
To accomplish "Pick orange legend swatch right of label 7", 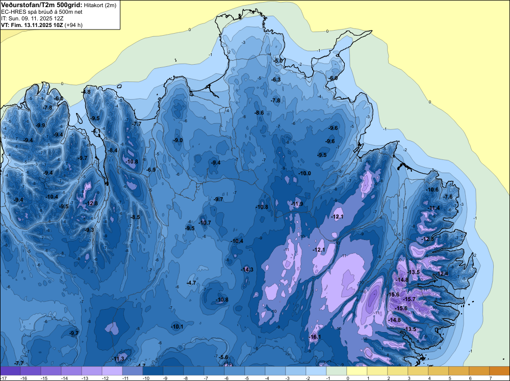I will 500,371.
